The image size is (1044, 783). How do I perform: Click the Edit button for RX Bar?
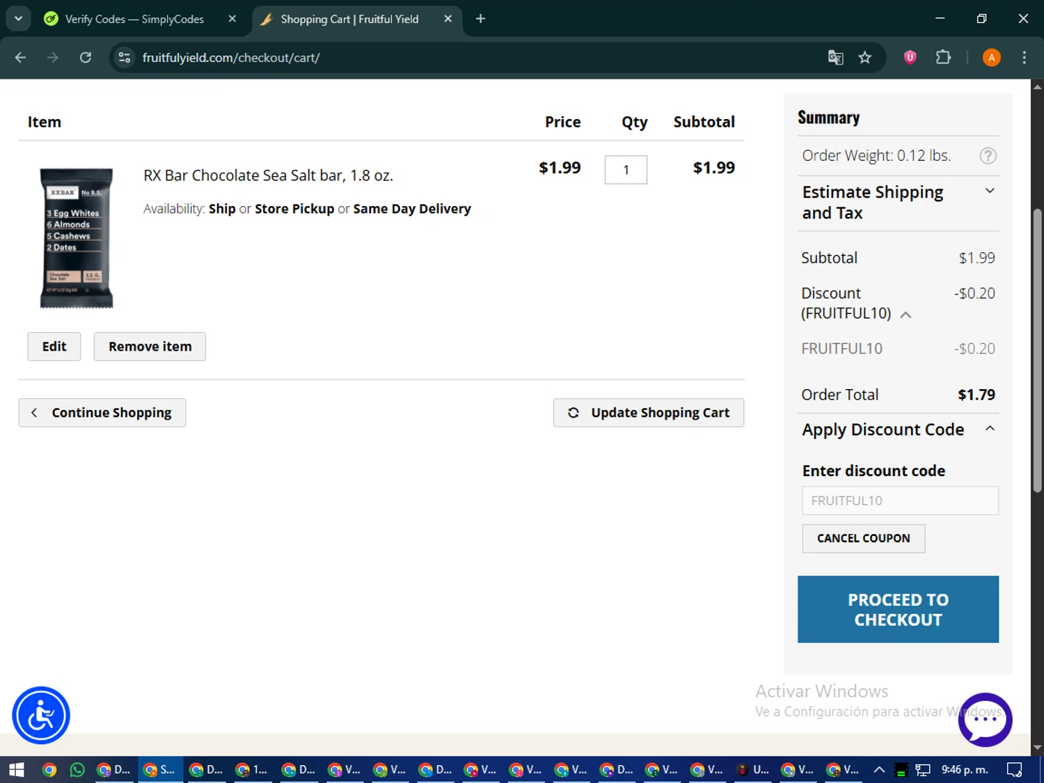coord(54,347)
